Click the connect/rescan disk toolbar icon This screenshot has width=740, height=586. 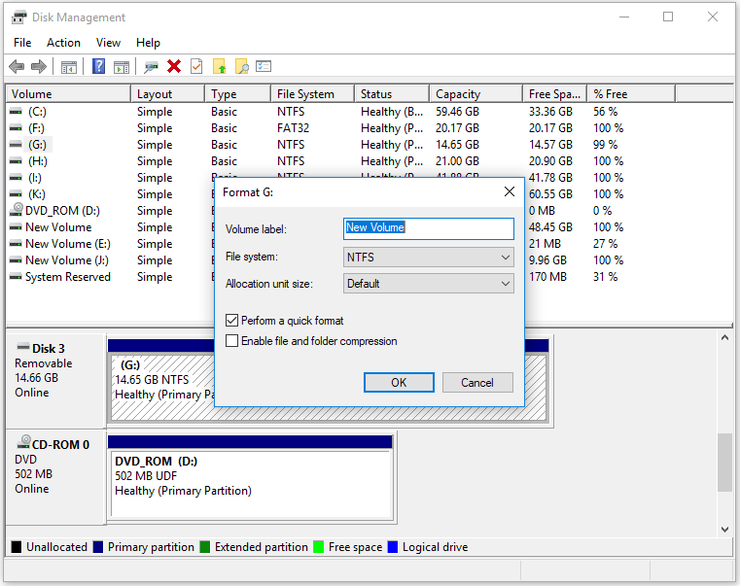[151, 67]
